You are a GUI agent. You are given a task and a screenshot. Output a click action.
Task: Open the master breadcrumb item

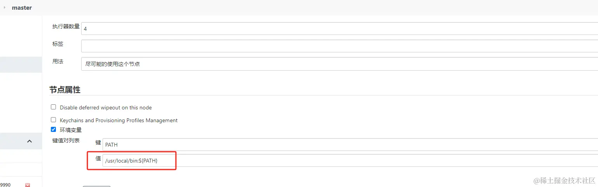tap(22, 8)
